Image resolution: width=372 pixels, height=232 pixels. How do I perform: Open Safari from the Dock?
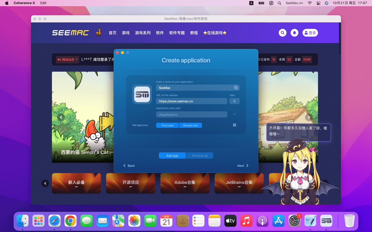[55, 221]
